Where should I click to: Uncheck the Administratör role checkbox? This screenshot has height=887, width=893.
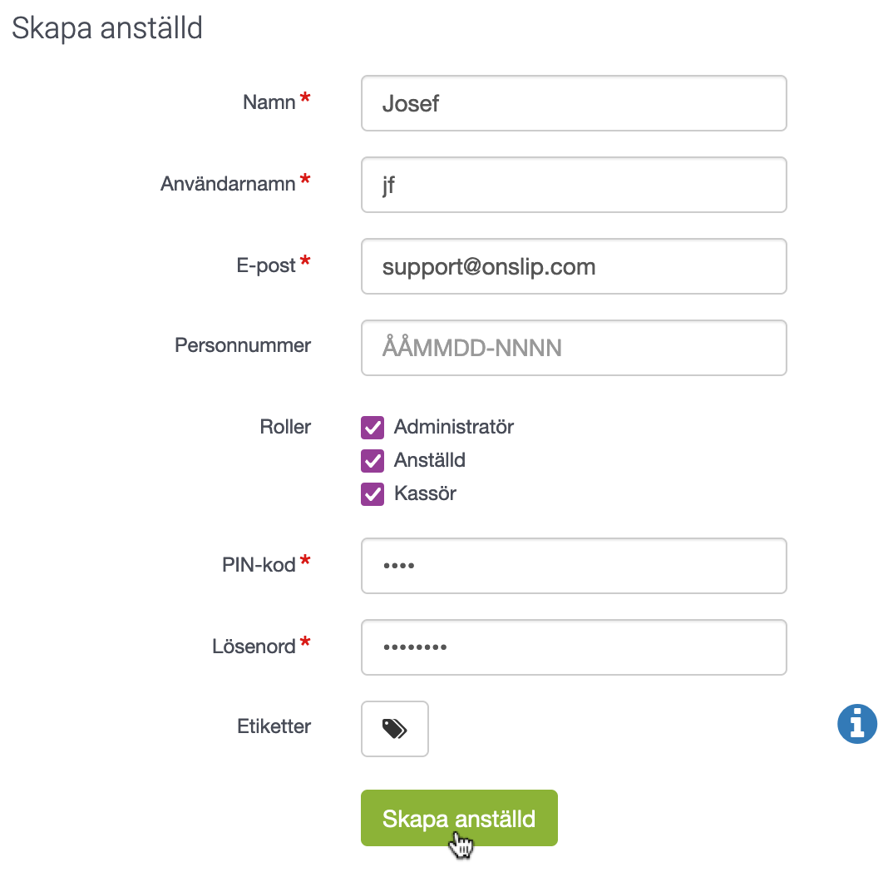tap(372, 427)
